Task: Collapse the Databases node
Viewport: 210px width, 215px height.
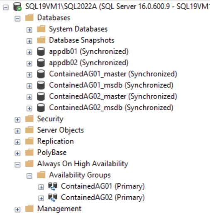Action: [x=17, y=18]
